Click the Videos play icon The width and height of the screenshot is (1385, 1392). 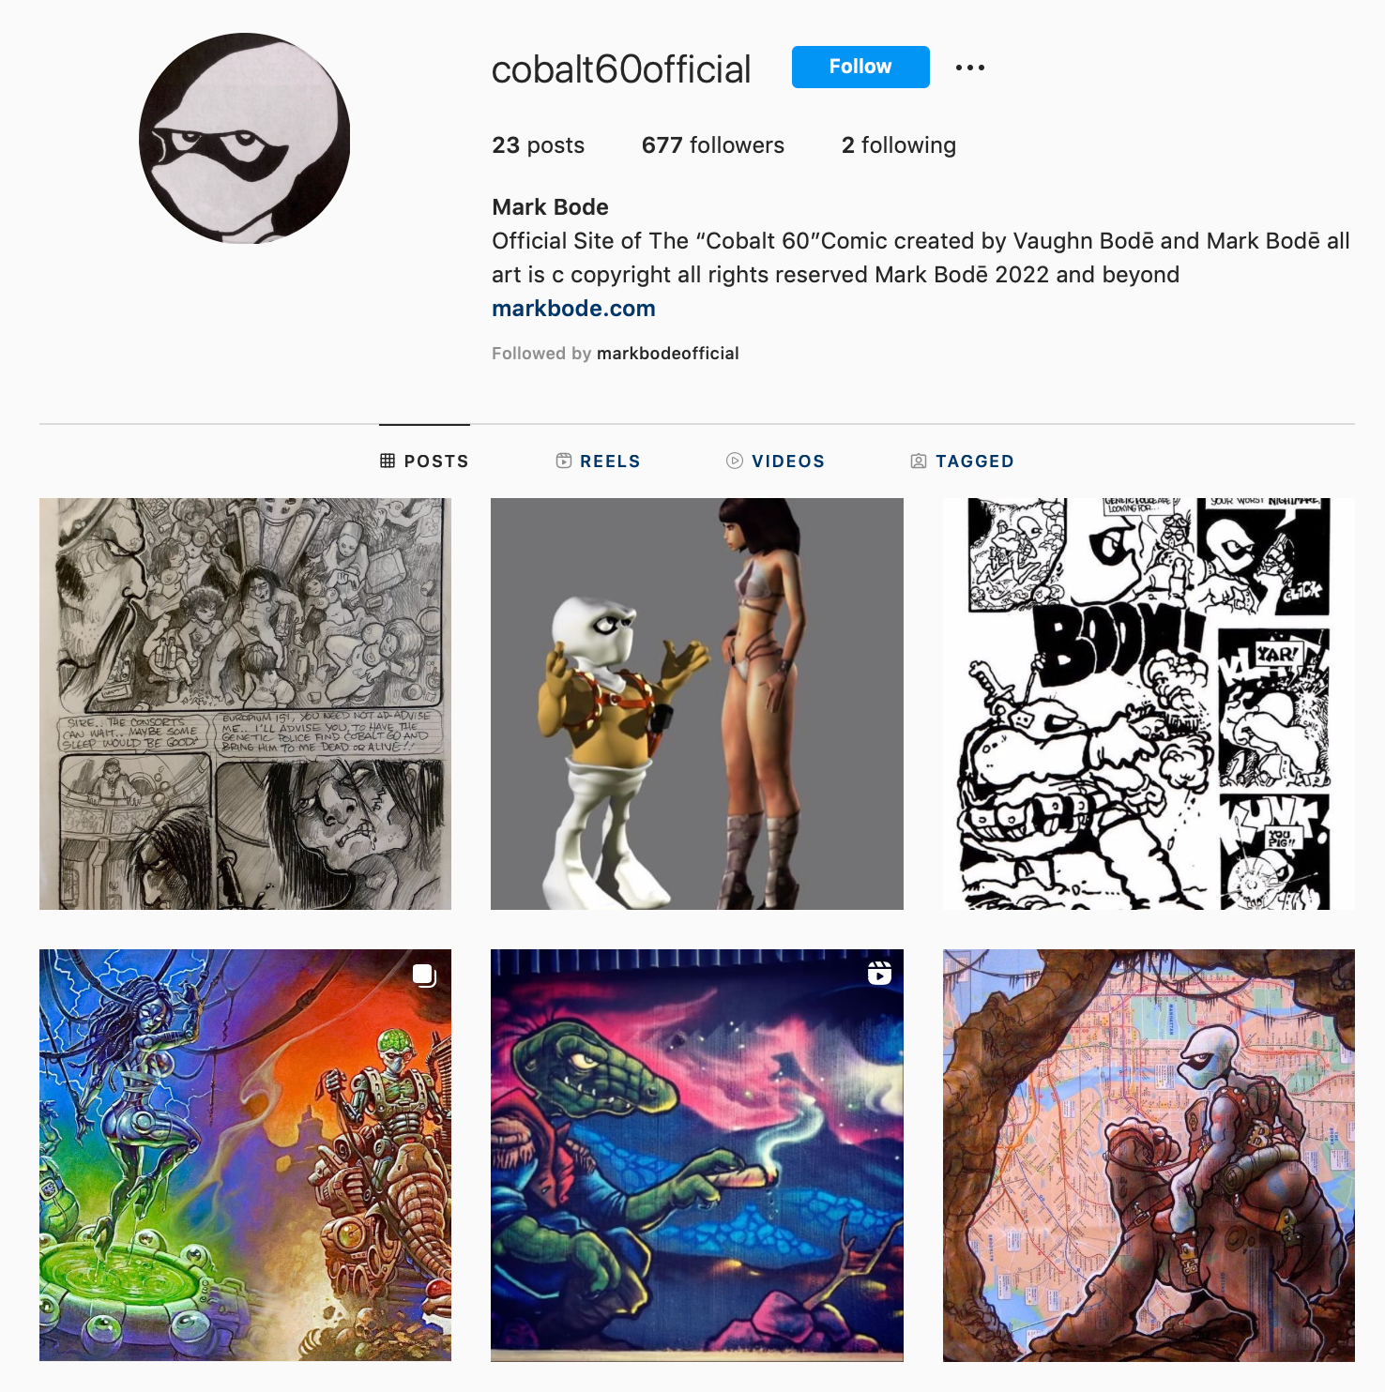[x=735, y=461]
